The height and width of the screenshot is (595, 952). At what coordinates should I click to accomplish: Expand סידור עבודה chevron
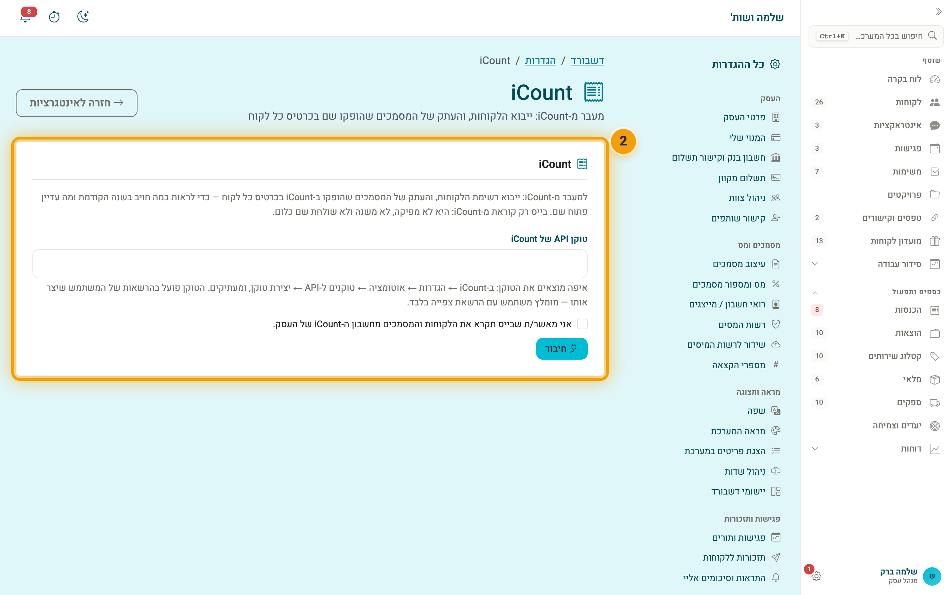pyautogui.click(x=815, y=264)
